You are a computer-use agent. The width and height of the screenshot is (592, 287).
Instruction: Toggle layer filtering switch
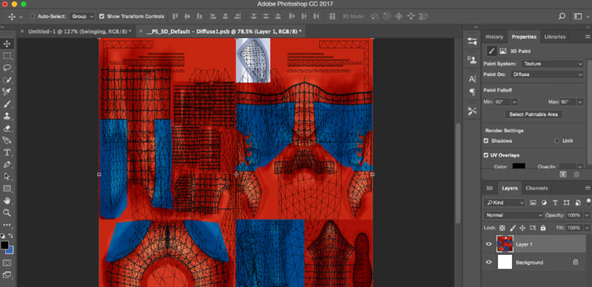point(589,203)
